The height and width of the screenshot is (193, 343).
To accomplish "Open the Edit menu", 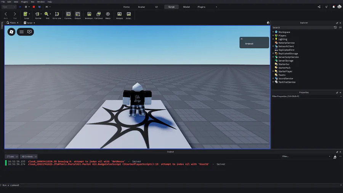I will click(x=9, y=2).
